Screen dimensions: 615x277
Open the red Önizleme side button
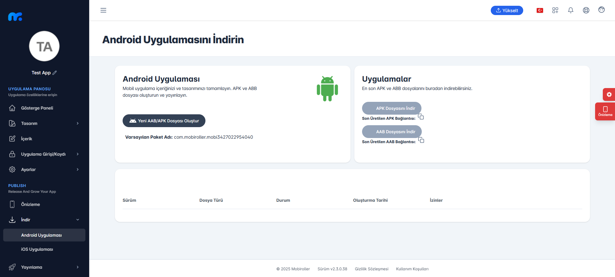point(605,111)
